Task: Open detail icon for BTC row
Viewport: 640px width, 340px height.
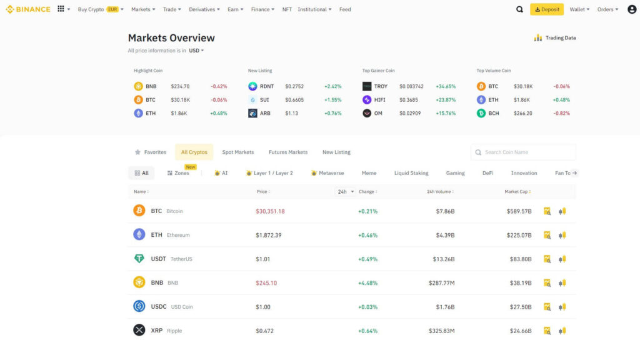Action: [547, 211]
